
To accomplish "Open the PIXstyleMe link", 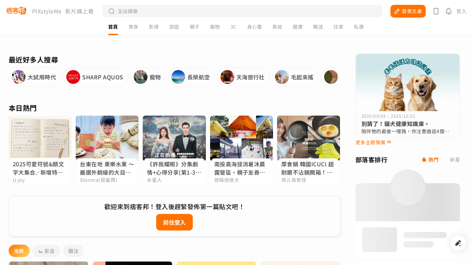I will pyautogui.click(x=47, y=11).
